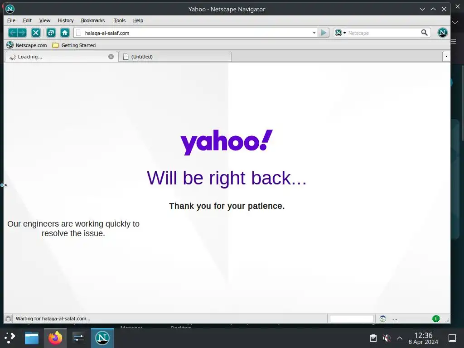Maximize the Netscape Navigator window
This screenshot has width=464, height=348.
click(x=433, y=9)
